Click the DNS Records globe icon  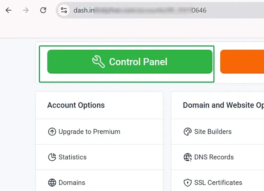pos(188,157)
